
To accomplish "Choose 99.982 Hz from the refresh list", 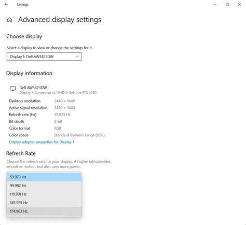I will 44,186.
